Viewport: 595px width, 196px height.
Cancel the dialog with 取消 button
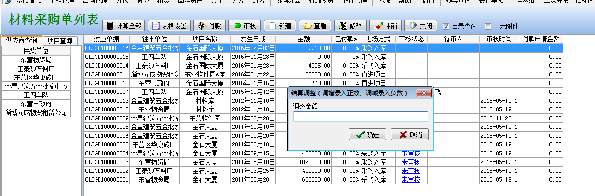click(x=410, y=135)
